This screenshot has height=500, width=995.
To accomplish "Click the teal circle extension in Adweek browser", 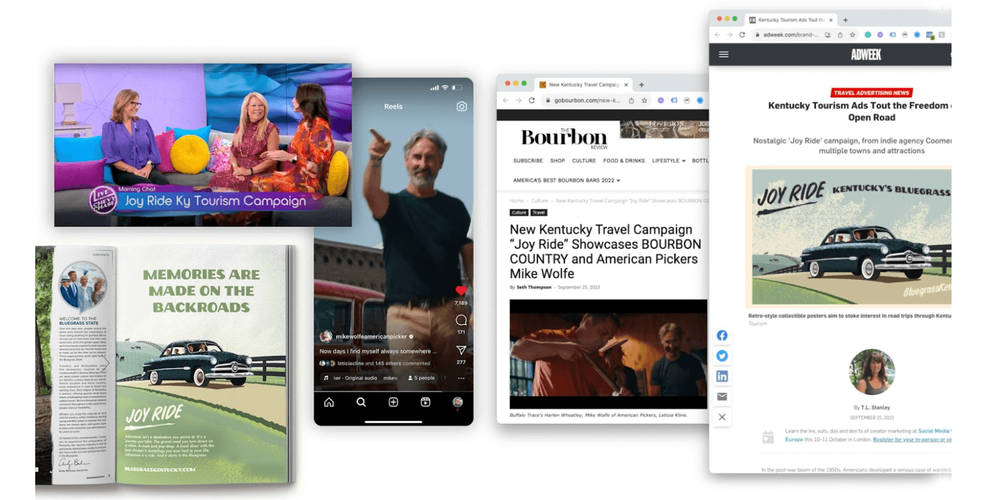I will point(868,35).
